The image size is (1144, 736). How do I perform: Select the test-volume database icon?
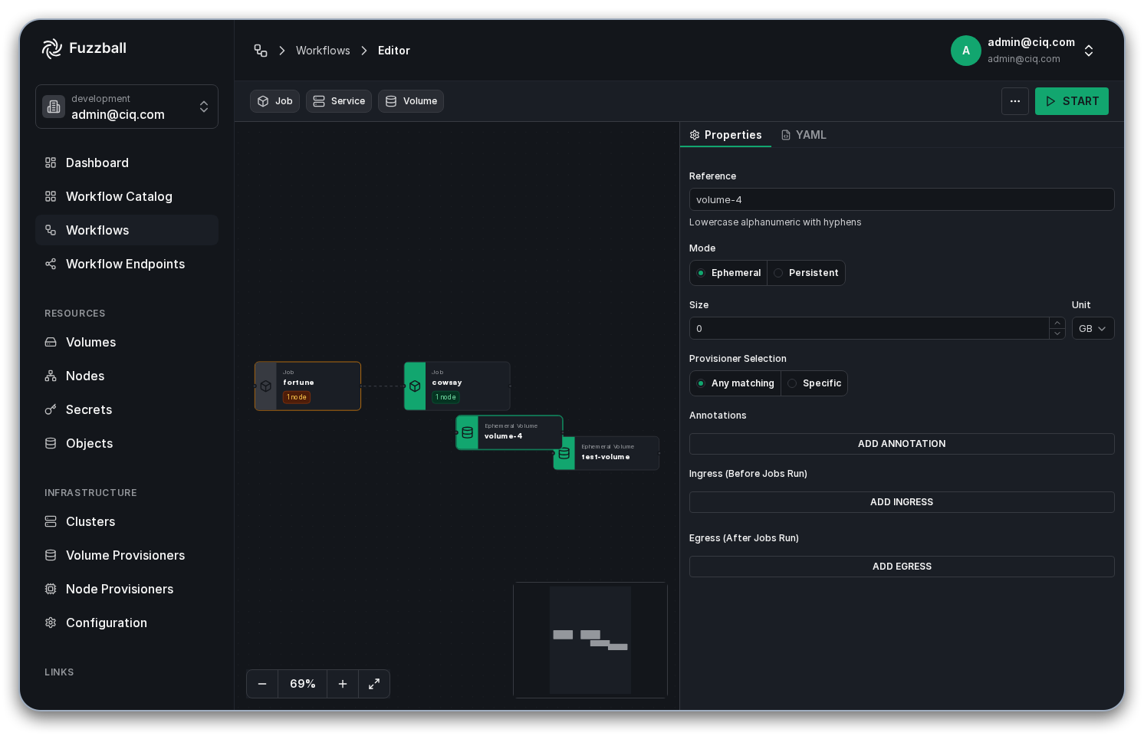(564, 453)
